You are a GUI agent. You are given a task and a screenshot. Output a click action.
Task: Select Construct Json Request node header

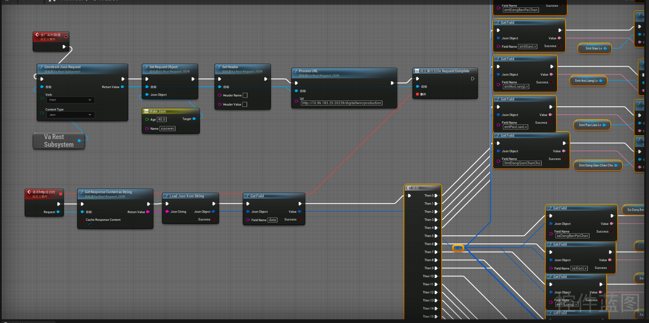[x=82, y=69]
